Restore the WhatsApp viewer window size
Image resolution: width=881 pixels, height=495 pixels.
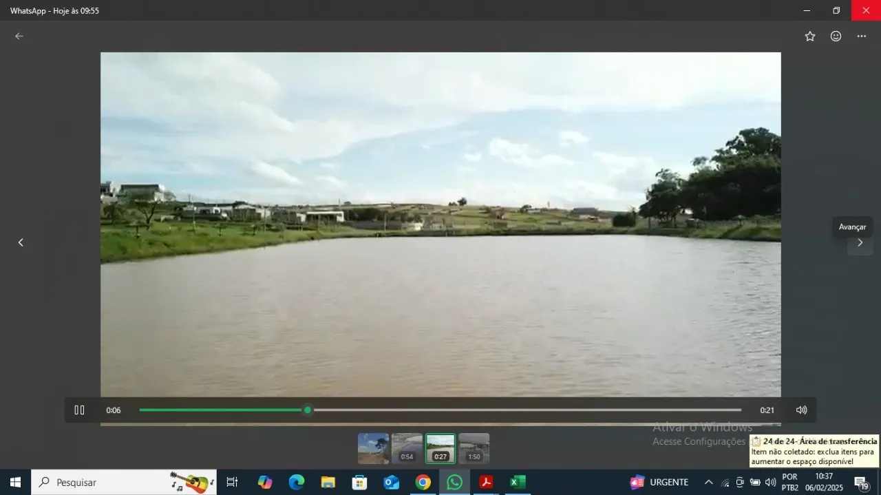point(836,10)
